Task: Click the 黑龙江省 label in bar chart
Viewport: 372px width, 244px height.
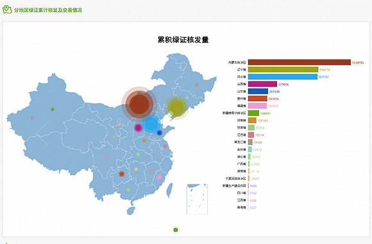Action: coord(240,142)
